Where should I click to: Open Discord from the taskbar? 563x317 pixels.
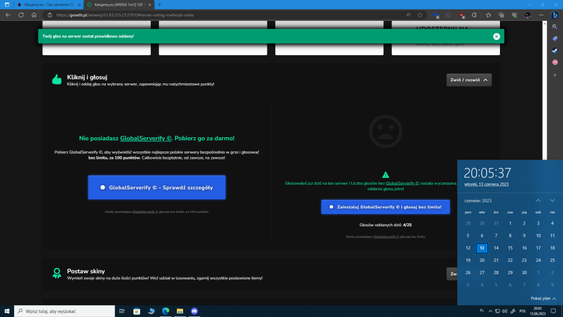(x=194, y=311)
